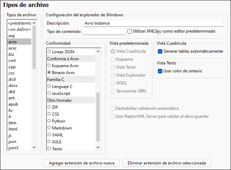The height and width of the screenshot is (170, 231).
Task: Select .ent file extension
Action: (19, 98)
